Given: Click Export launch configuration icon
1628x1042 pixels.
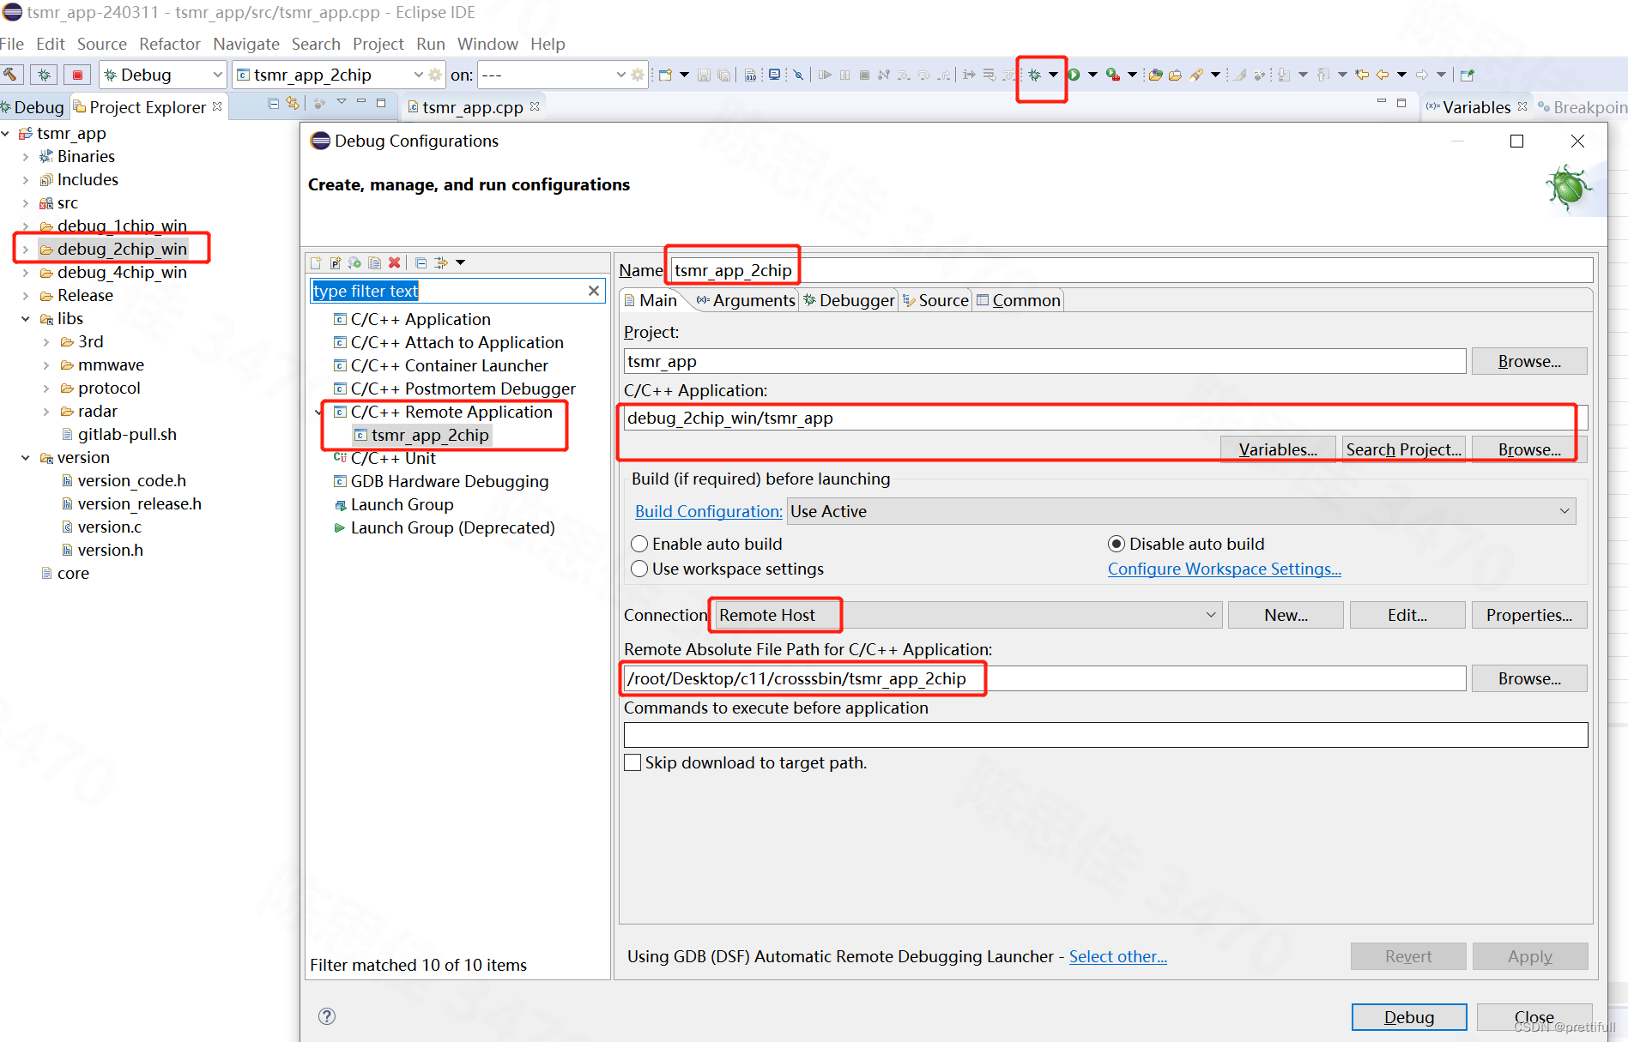Looking at the screenshot, I should pos(354,262).
